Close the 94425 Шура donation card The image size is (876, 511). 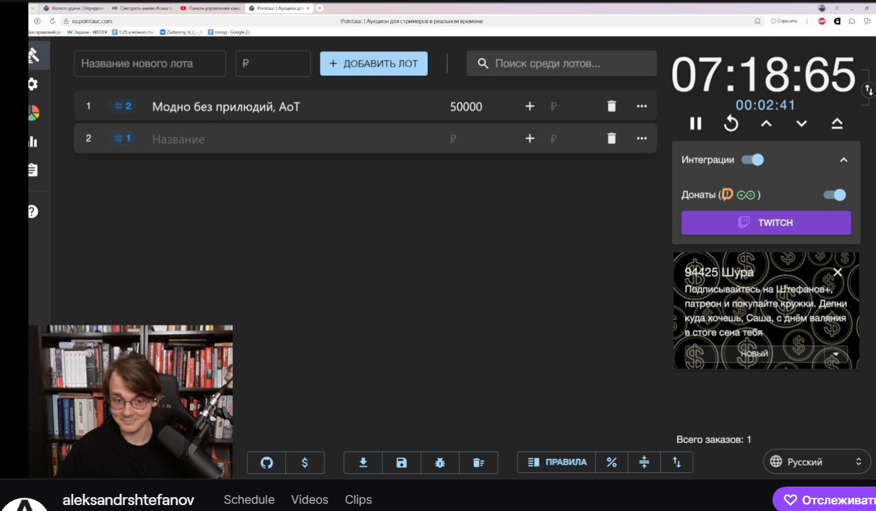[x=838, y=272]
